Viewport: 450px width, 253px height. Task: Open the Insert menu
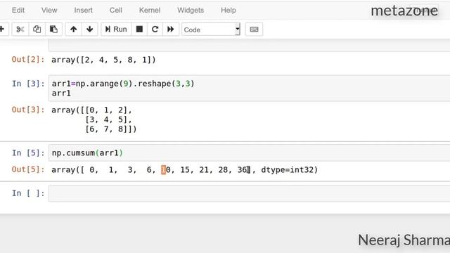tap(83, 11)
